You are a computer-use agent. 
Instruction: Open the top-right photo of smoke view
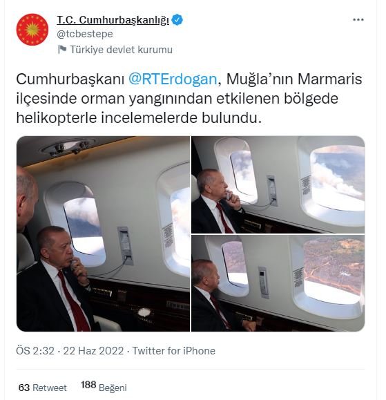(278, 184)
